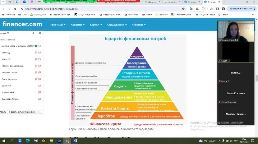
Task: Bookmark this page with the star icon
Action: coord(183,9)
